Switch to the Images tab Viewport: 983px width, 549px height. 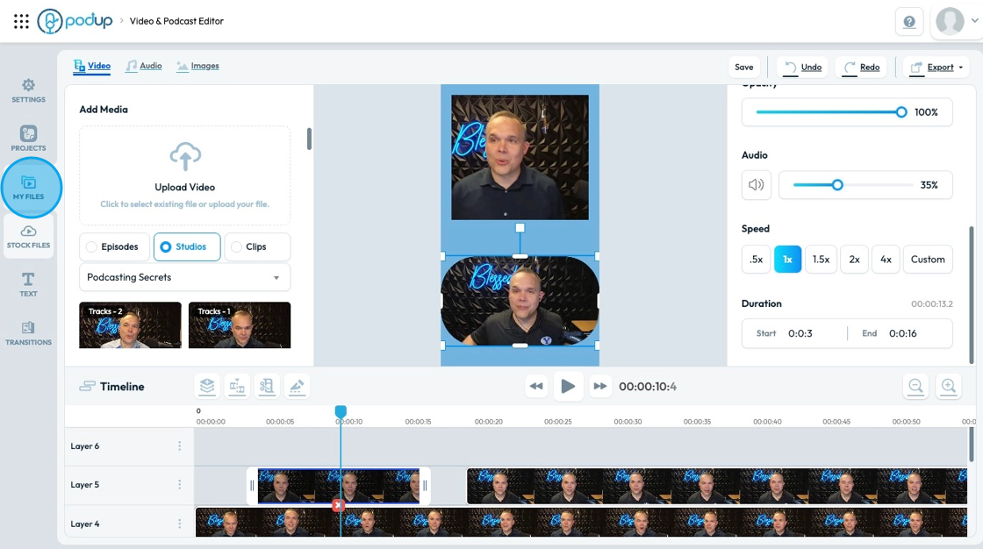[x=198, y=66]
